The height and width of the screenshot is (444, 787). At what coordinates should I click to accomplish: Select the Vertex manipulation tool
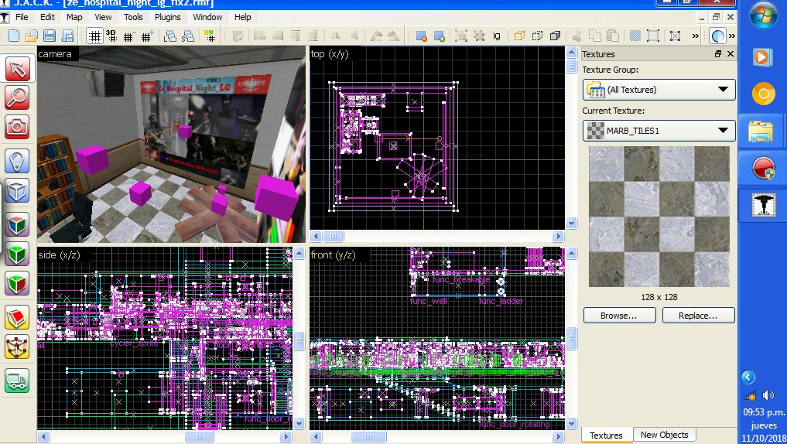(18, 347)
